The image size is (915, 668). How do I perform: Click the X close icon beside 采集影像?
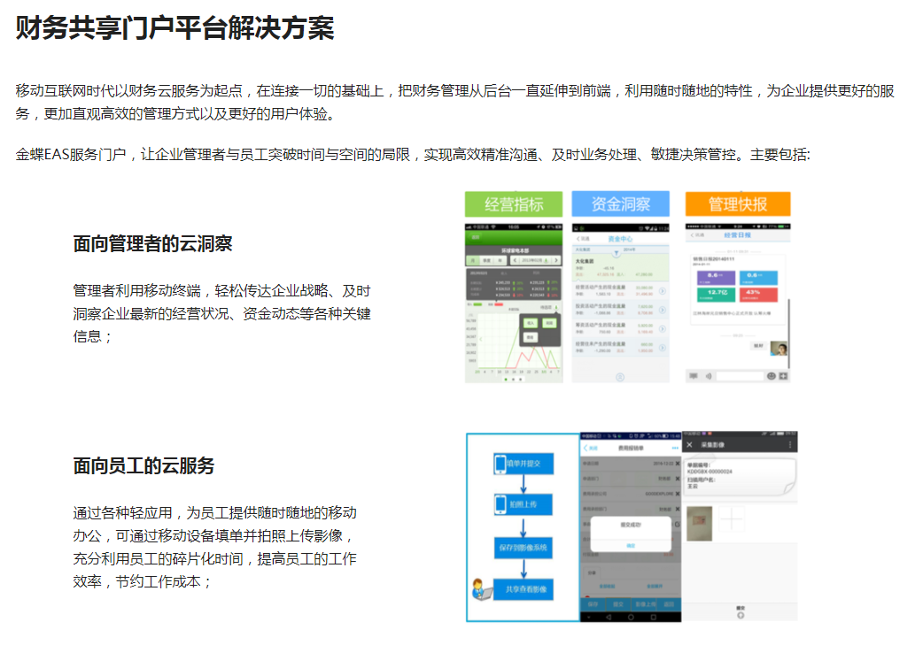click(x=689, y=444)
